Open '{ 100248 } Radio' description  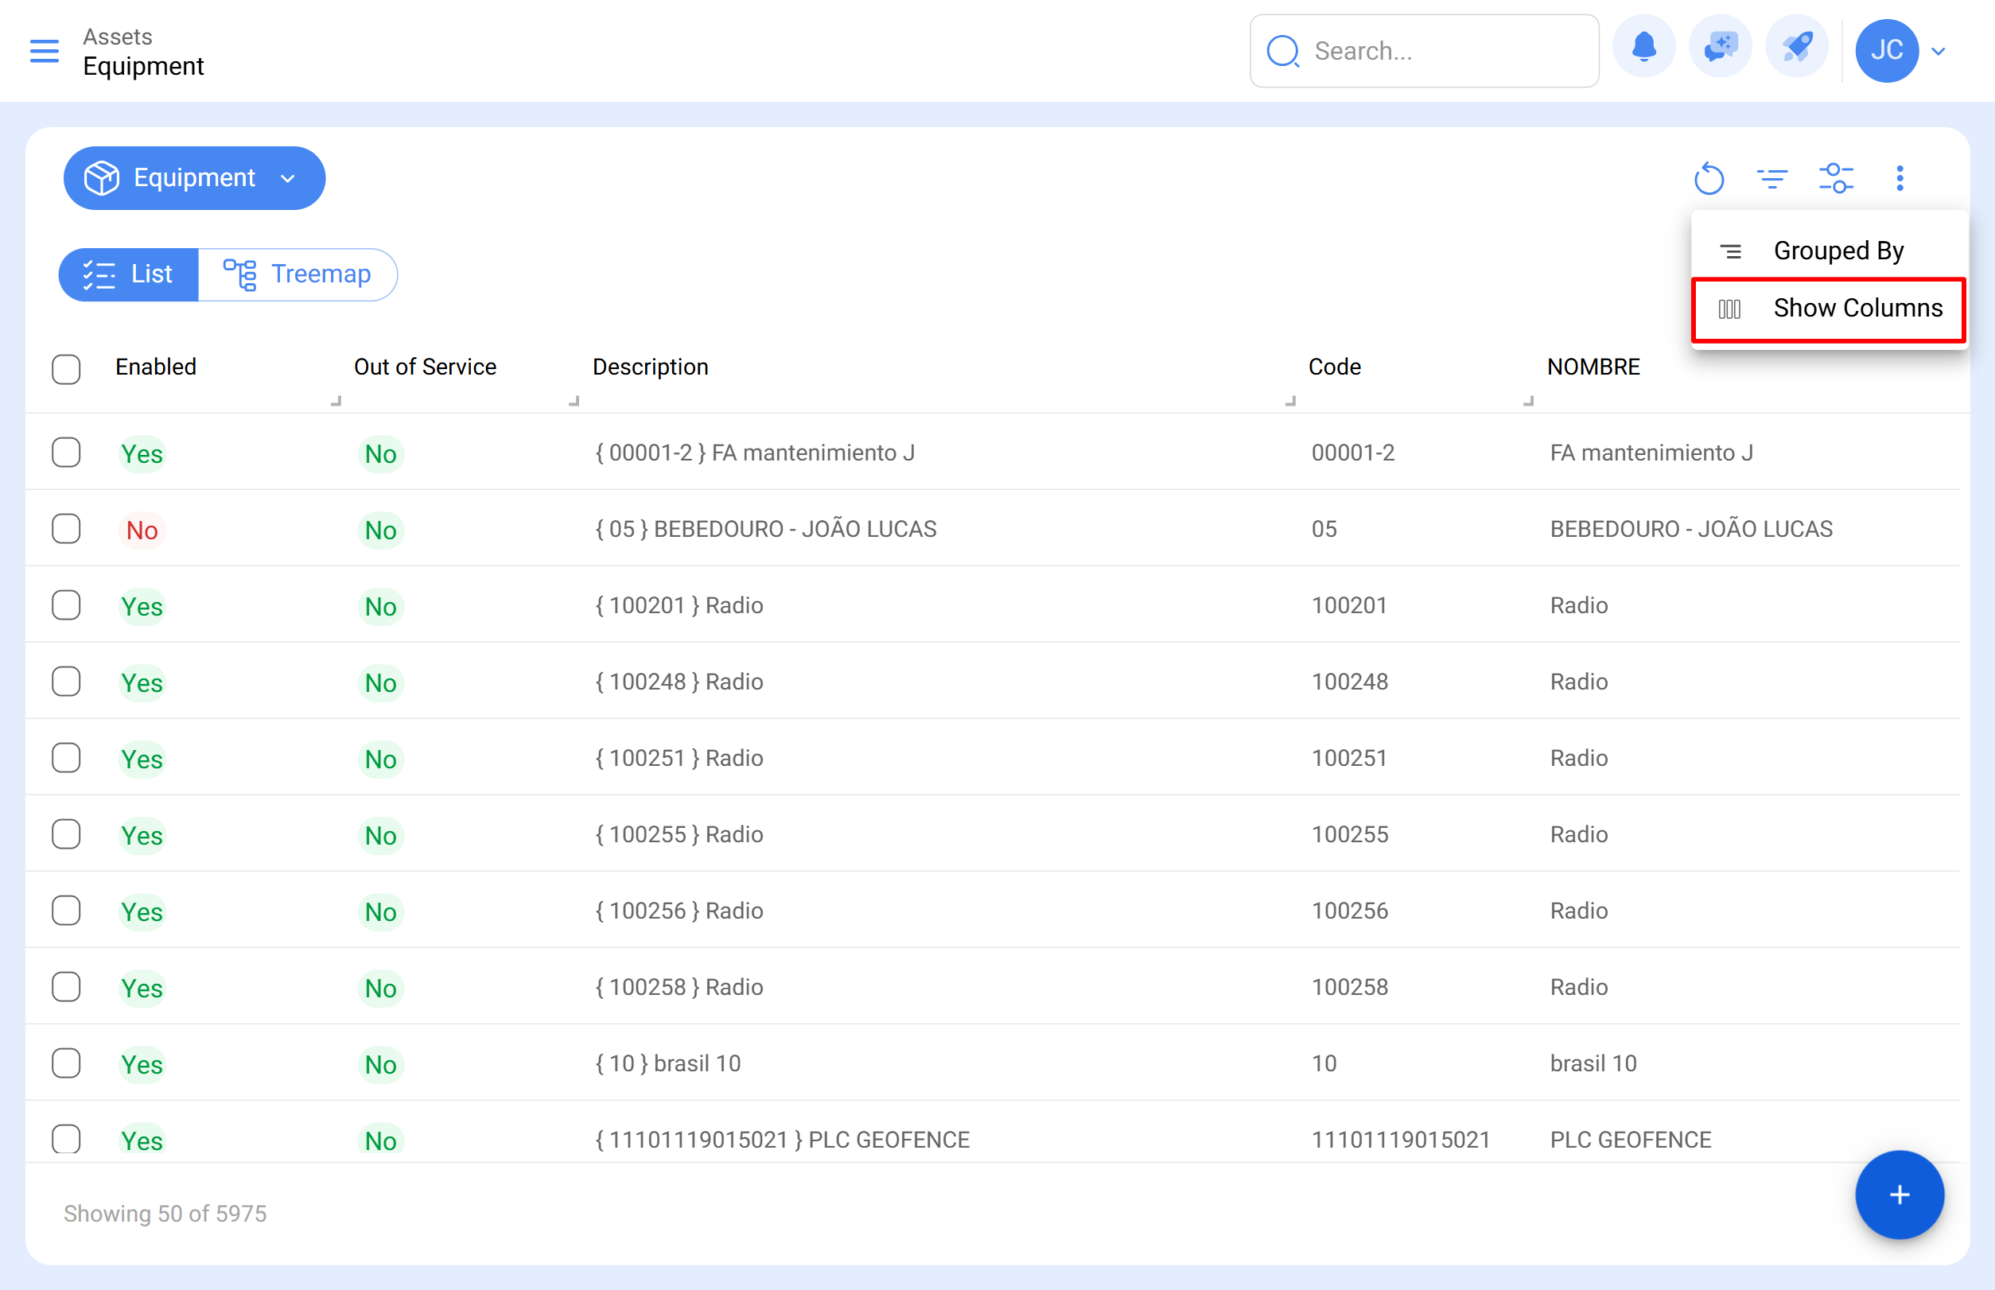679,681
